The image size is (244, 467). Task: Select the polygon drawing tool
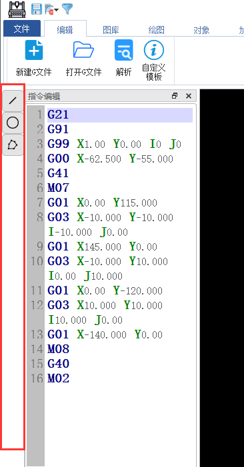(13, 145)
